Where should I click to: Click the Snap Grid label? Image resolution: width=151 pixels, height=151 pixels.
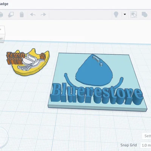coord(128,145)
